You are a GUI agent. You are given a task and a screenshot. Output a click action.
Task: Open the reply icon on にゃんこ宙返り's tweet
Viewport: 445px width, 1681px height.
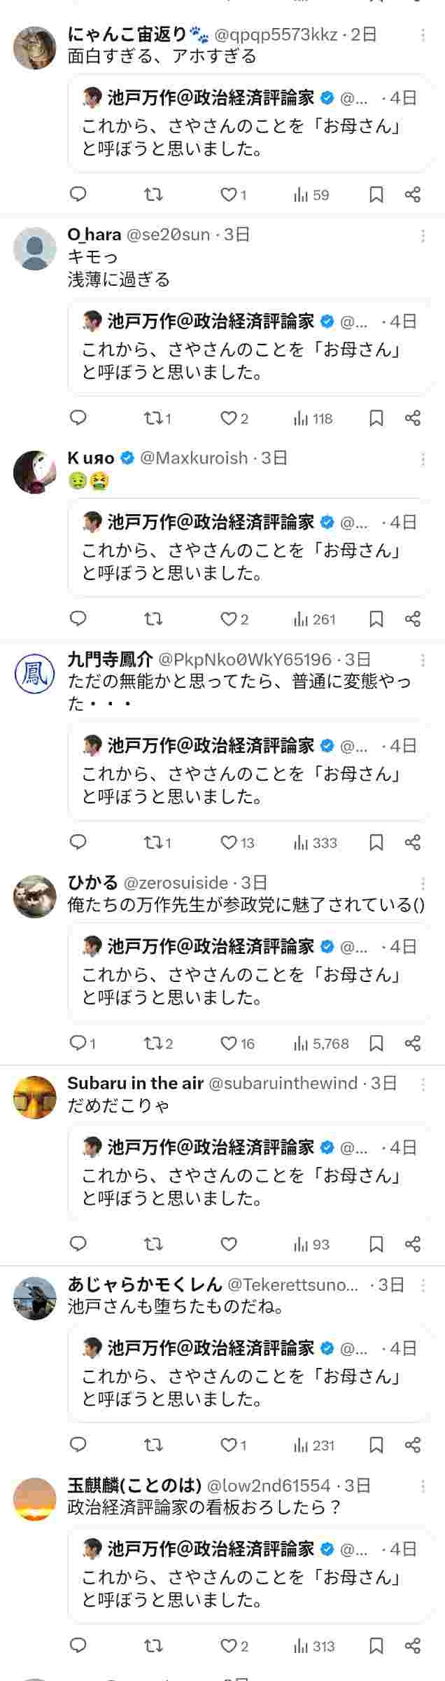[x=78, y=195]
